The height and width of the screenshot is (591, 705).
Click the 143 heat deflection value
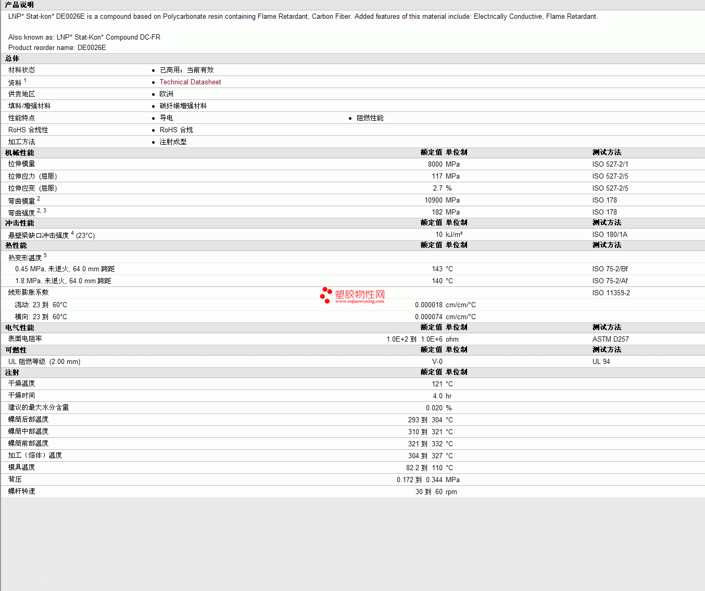[x=437, y=269]
